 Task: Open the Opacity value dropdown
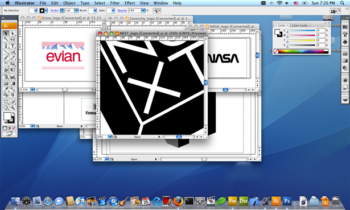pyautogui.click(x=143, y=10)
